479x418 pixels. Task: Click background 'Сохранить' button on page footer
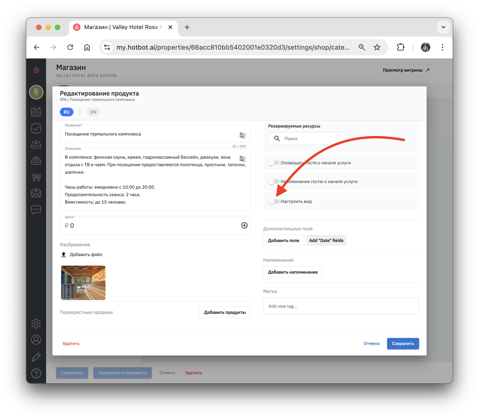(72, 373)
